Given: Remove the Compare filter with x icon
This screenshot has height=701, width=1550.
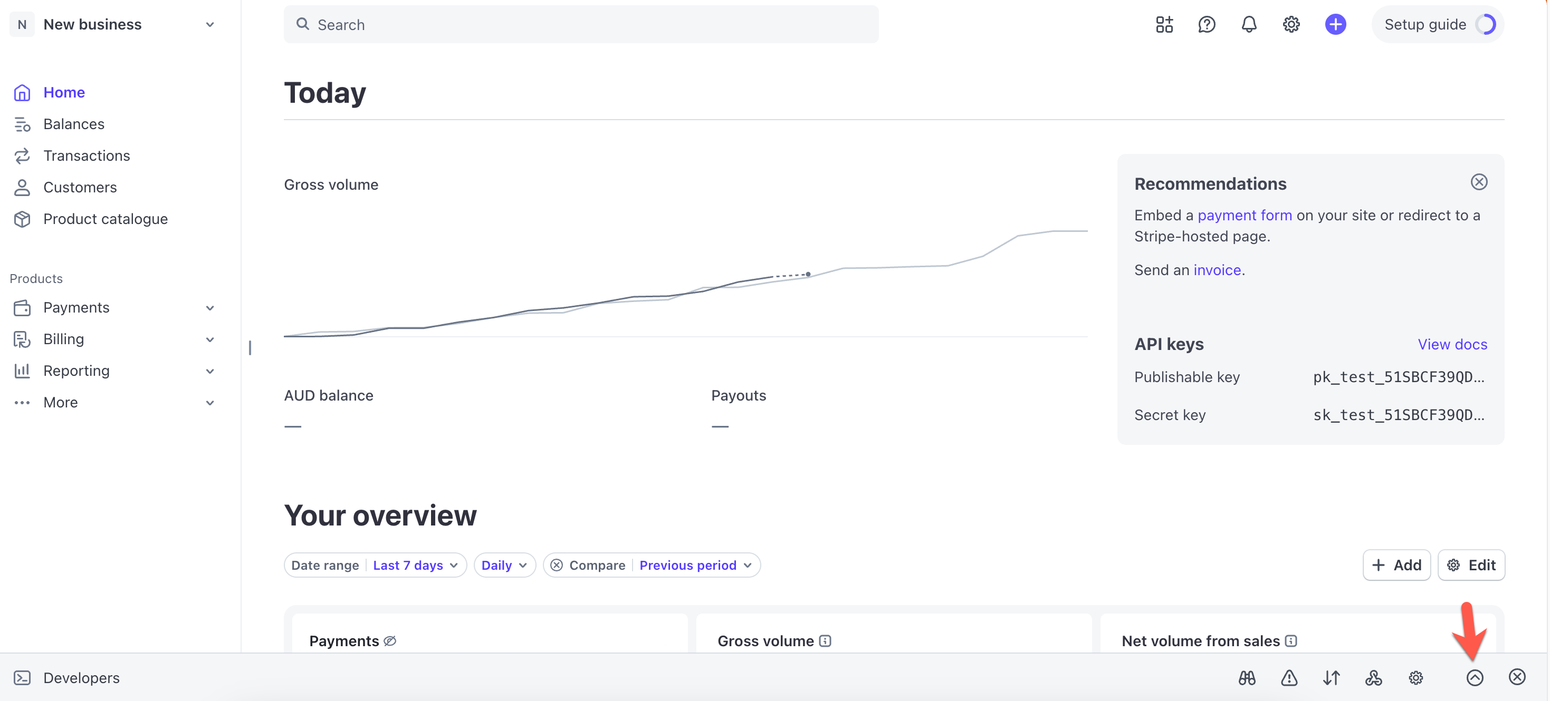Looking at the screenshot, I should [x=557, y=565].
